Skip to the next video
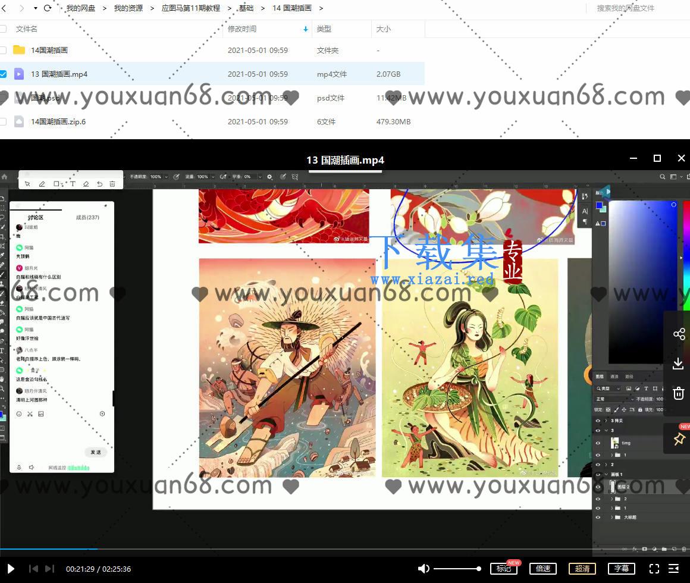690x583 pixels. 50,569
